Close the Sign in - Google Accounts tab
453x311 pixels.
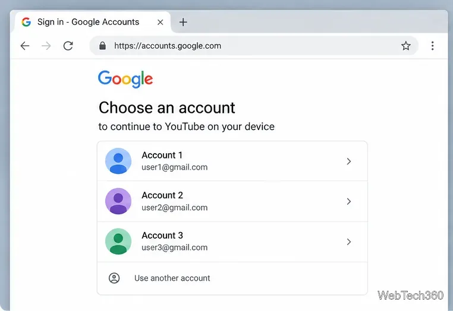coord(161,22)
